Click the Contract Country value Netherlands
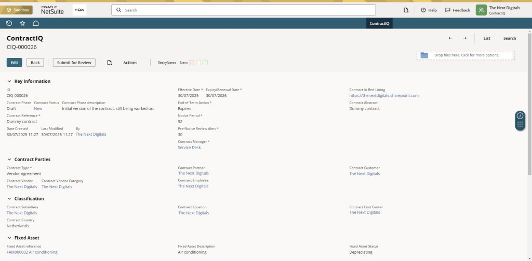This screenshot has height=261, width=532. click(x=18, y=226)
